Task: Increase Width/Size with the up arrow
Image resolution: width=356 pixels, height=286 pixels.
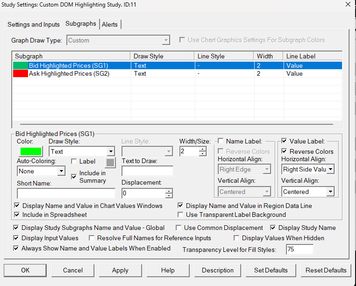Action: [202, 149]
